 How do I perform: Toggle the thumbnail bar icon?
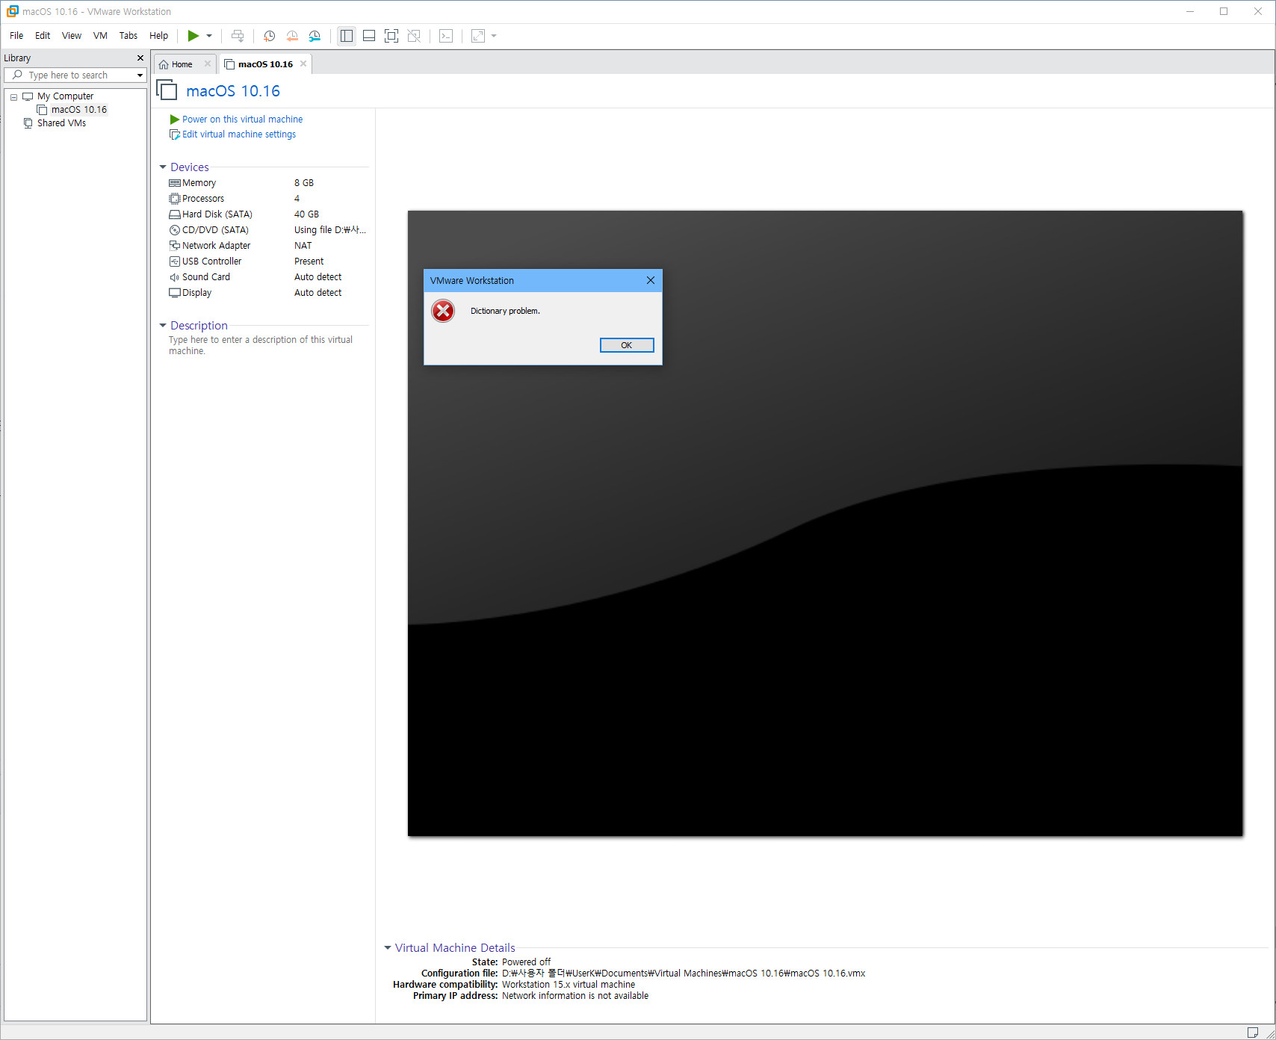click(x=369, y=36)
